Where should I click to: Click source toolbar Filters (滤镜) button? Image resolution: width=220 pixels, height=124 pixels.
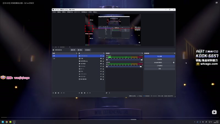coord(80,50)
